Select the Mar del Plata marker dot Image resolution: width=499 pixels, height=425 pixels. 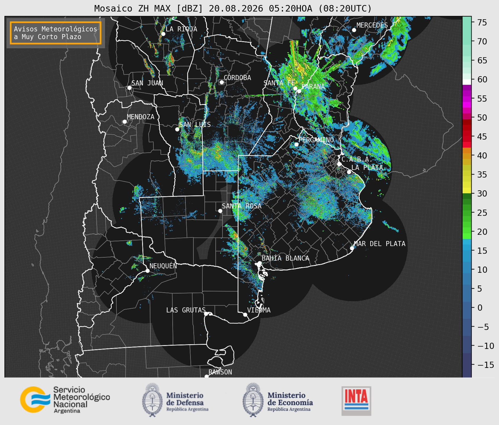pyautogui.click(x=352, y=248)
